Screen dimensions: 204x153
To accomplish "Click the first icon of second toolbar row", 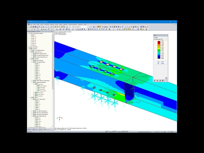I will (x=29, y=29).
